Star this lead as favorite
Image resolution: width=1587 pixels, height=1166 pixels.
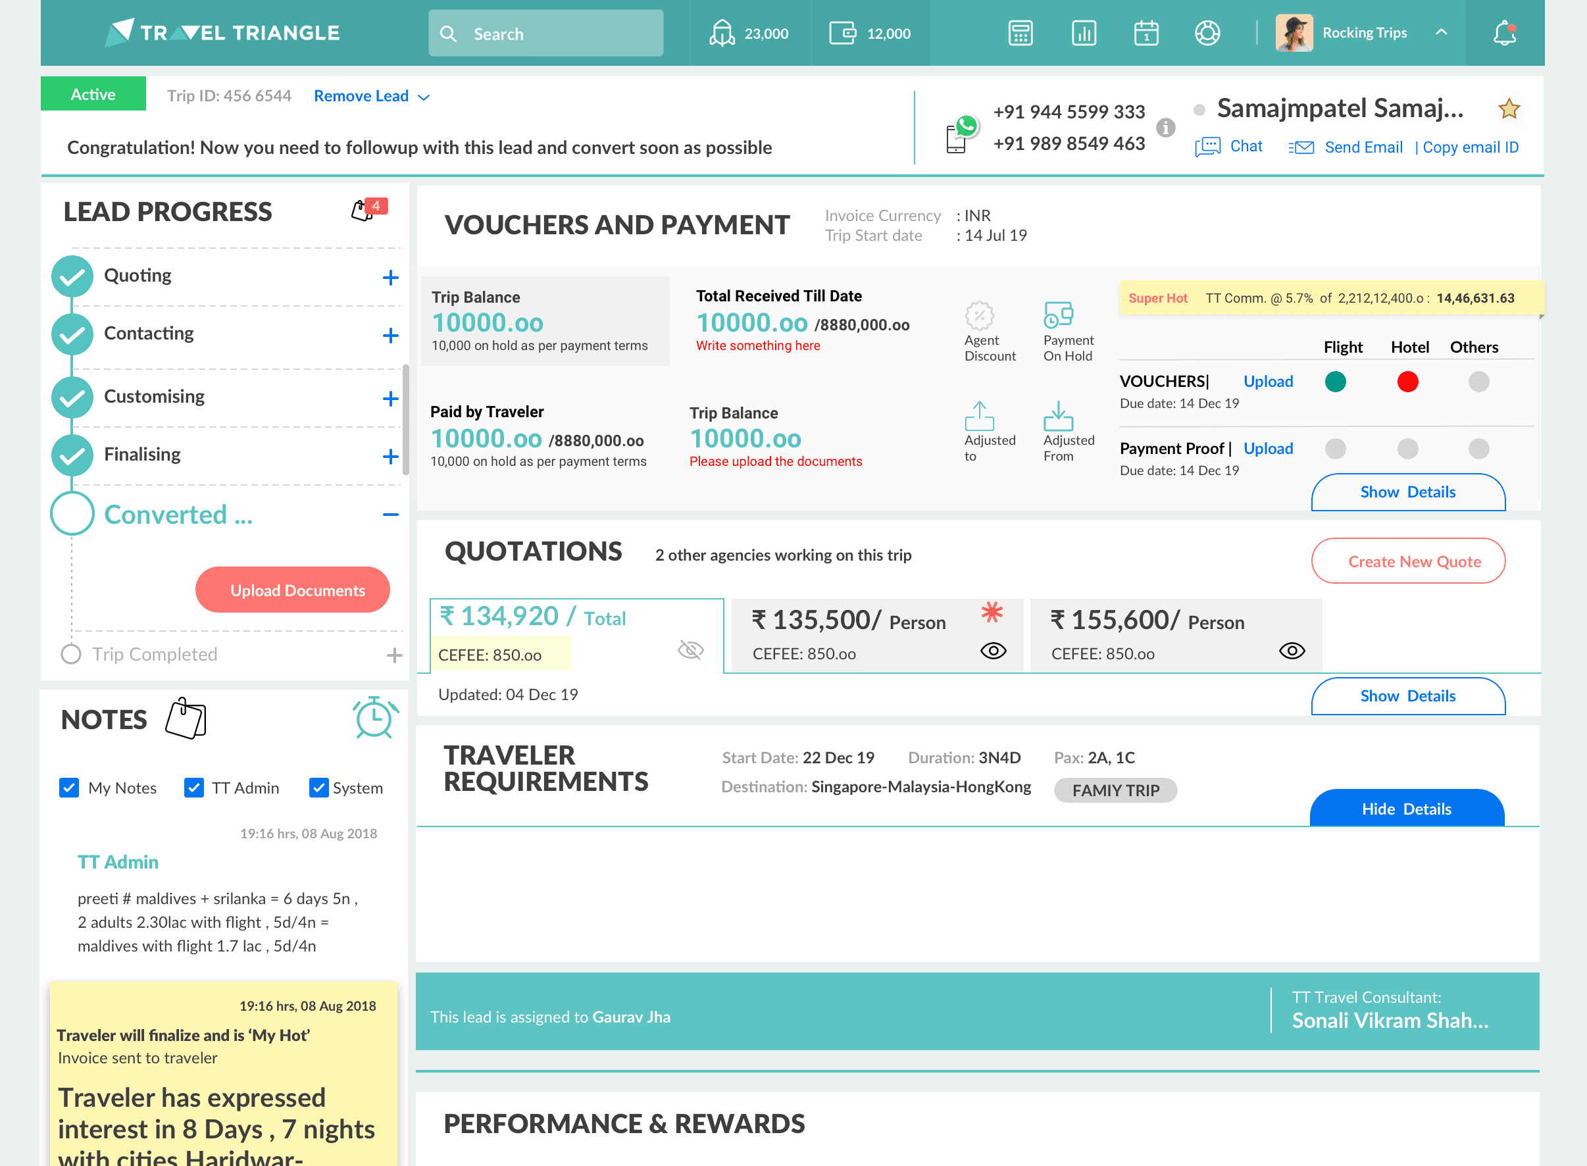click(1509, 109)
